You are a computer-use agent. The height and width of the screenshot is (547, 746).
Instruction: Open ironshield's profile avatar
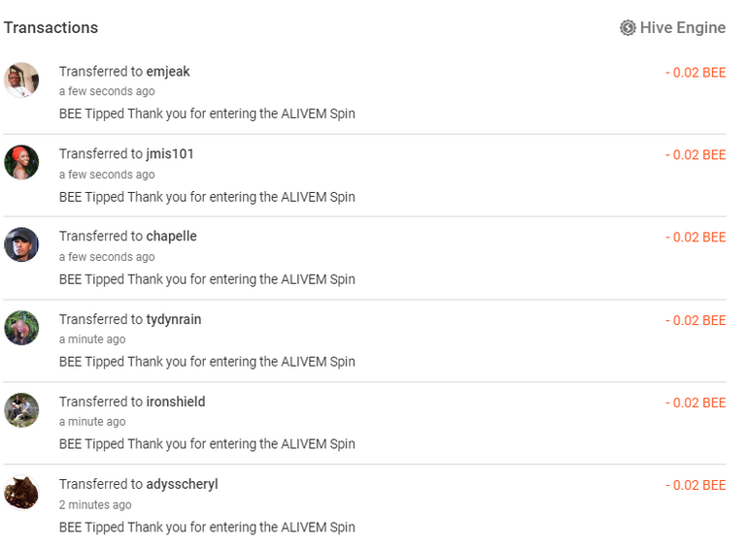pos(21,410)
